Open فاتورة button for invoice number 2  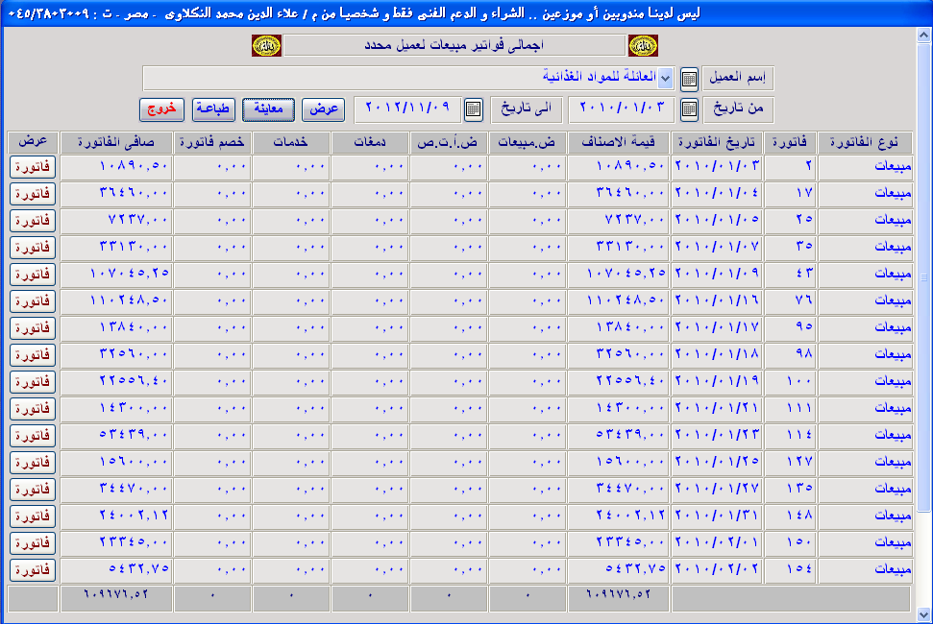34,166
